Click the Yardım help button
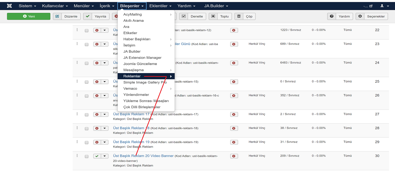This screenshot has height=171, width=395. click(340, 16)
